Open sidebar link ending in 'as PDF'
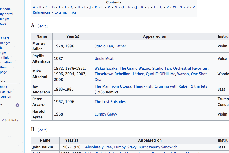Image resolution: width=229 pixels, height=153 pixels. coord(6,92)
